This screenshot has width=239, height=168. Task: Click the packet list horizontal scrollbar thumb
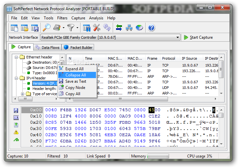120,99
